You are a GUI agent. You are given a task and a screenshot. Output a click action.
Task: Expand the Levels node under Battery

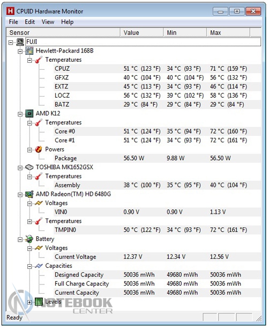tap(29, 302)
